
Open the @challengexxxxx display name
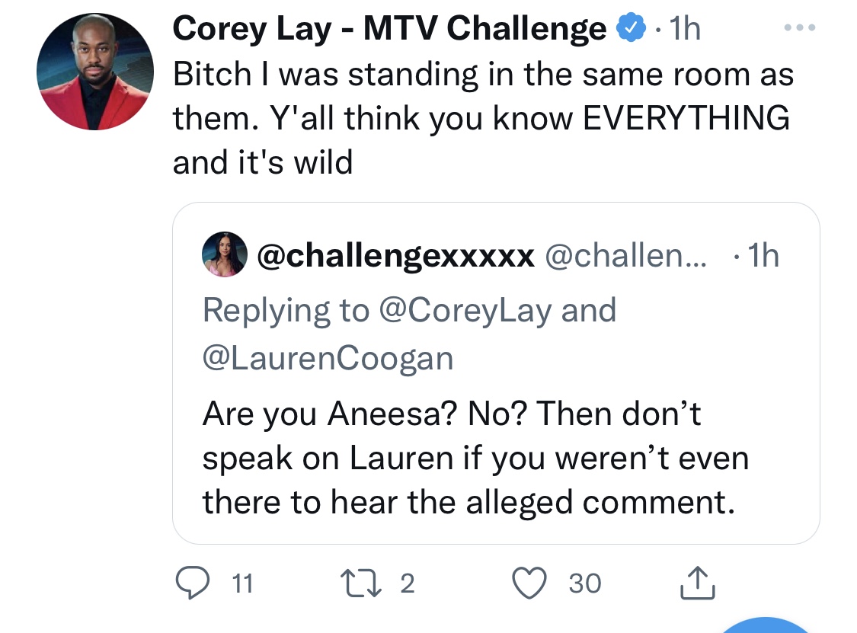point(396,256)
